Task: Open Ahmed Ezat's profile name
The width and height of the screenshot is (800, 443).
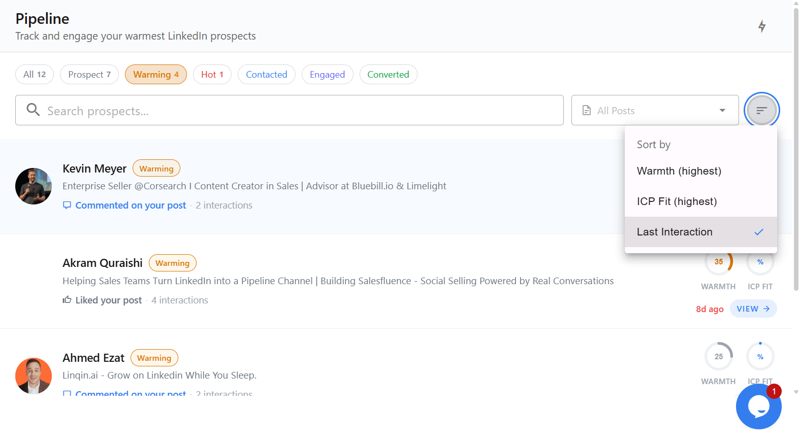Action: point(93,358)
